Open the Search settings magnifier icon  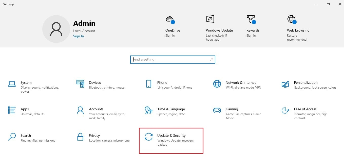pos(12,137)
